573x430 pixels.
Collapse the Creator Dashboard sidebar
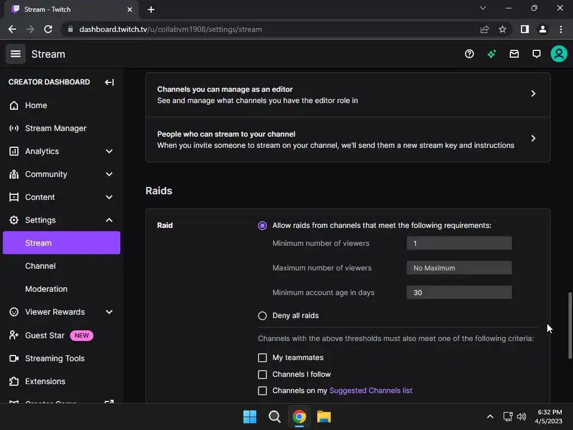109,82
